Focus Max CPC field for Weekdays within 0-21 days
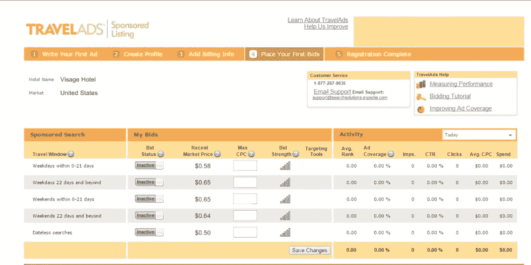The image size is (531, 265). (x=245, y=166)
